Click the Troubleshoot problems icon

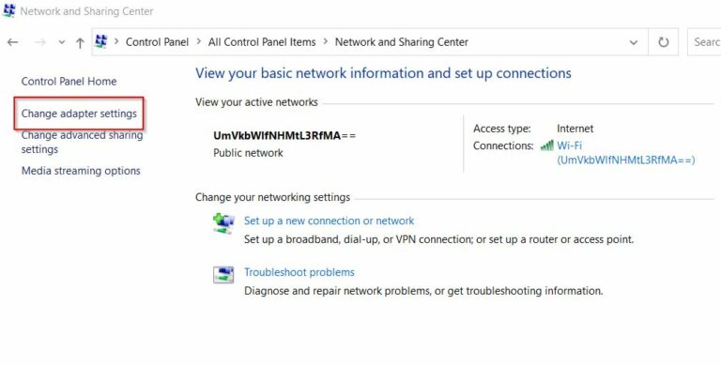click(x=223, y=274)
